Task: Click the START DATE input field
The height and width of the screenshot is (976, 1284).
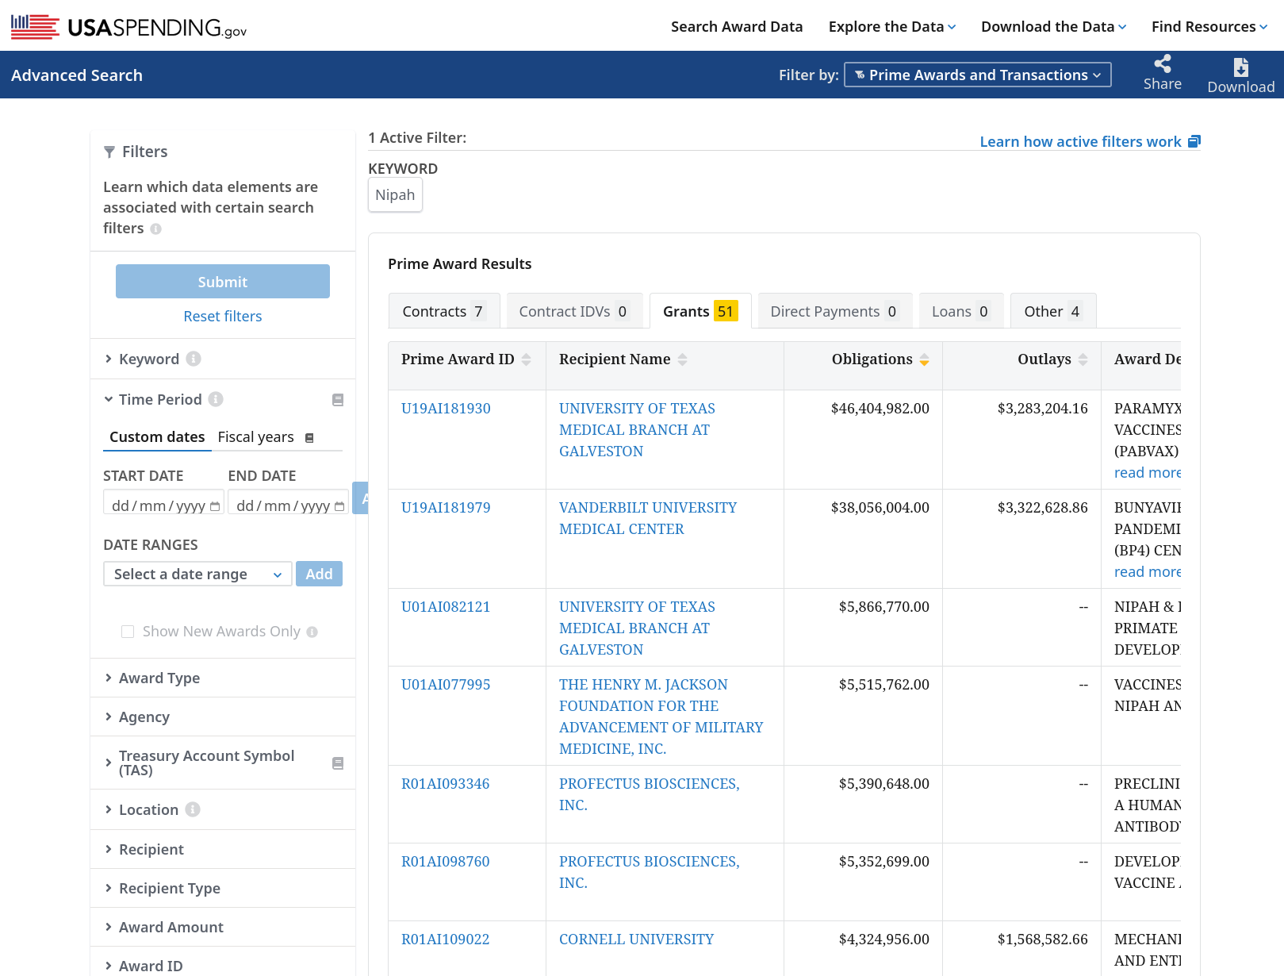Action: click(x=163, y=505)
